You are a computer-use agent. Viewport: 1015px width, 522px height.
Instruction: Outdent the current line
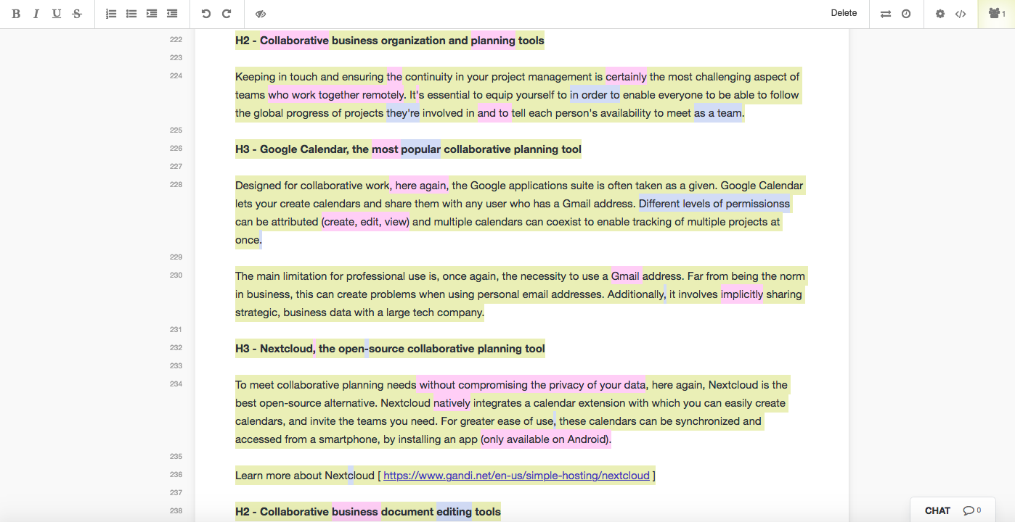(x=172, y=14)
